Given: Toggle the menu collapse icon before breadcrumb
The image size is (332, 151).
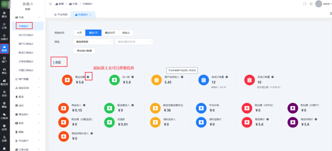Looking at the screenshot, I should (x=50, y=4).
